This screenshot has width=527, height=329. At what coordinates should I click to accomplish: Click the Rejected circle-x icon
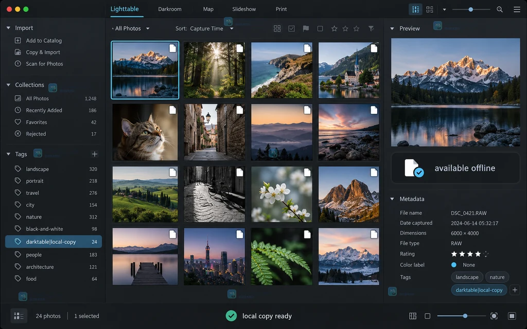click(18, 134)
